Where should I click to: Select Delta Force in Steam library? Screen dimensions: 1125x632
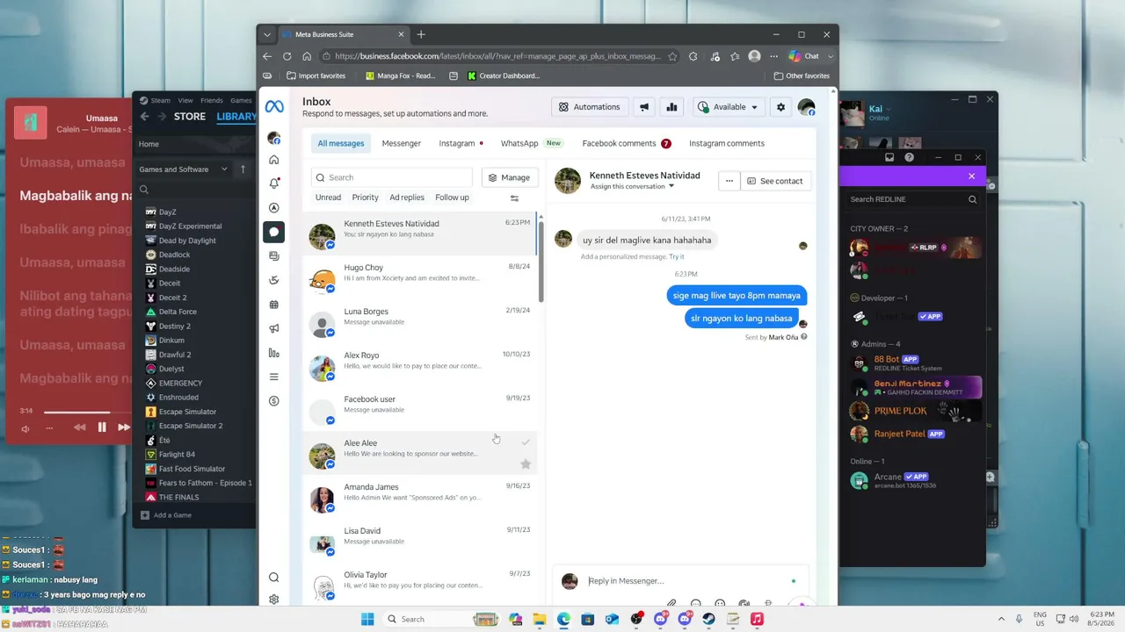tap(178, 312)
